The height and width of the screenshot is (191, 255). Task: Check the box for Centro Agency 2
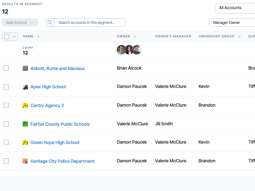click(x=6, y=105)
